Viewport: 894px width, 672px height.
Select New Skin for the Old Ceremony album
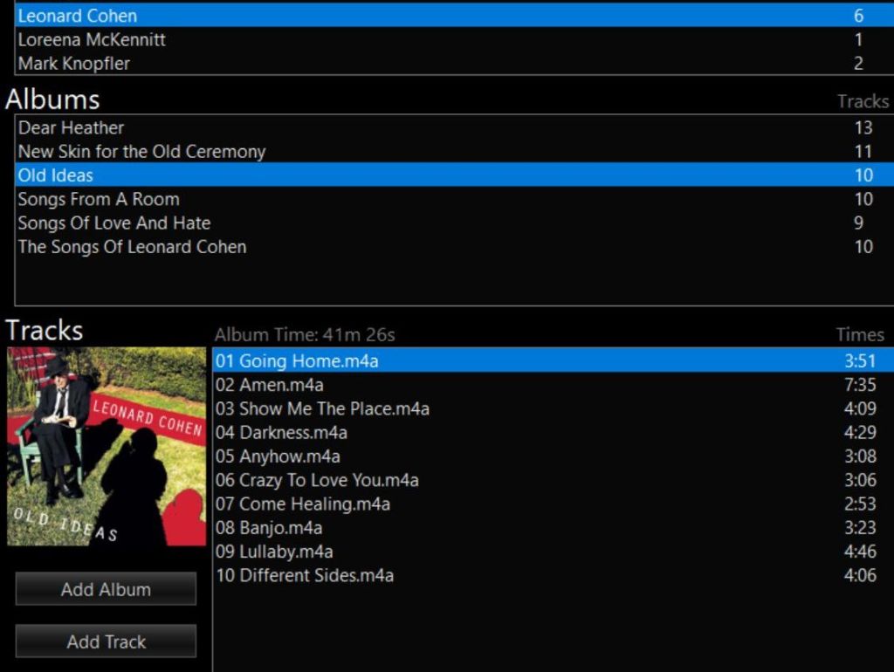coord(141,152)
